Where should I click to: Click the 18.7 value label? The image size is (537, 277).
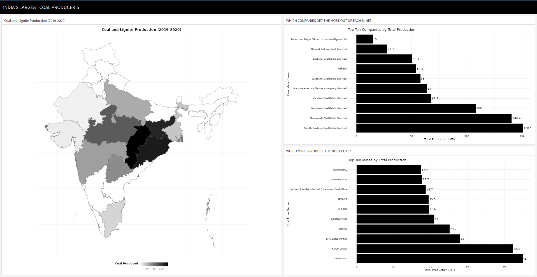coord(429,190)
